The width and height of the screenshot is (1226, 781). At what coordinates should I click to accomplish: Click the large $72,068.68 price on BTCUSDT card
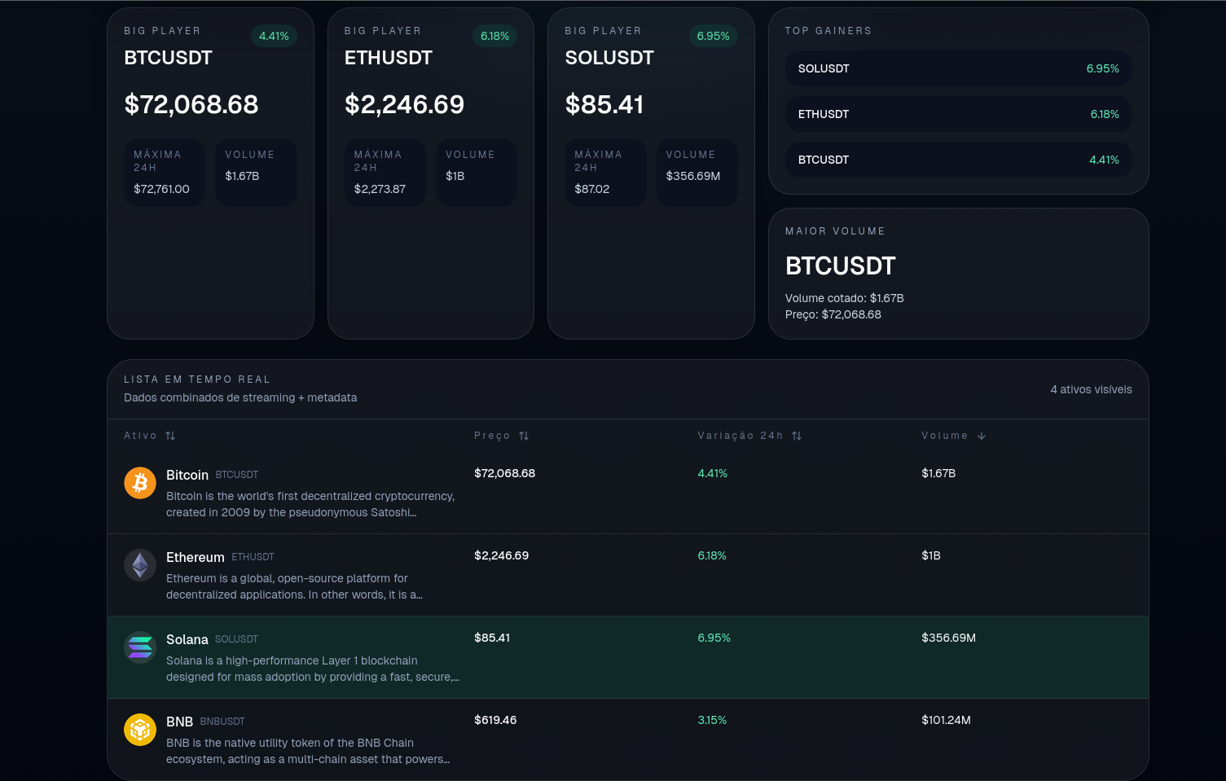click(x=191, y=104)
